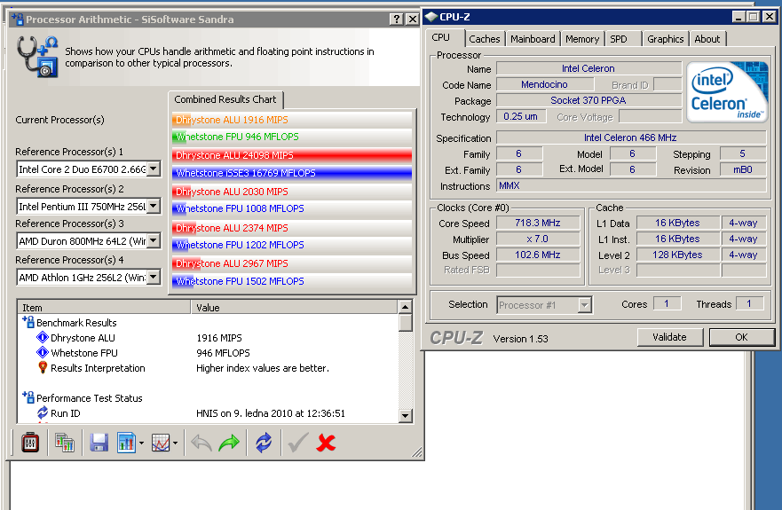
Task: Open the Mainboard tab in CPU-Z
Action: pyautogui.click(x=533, y=39)
